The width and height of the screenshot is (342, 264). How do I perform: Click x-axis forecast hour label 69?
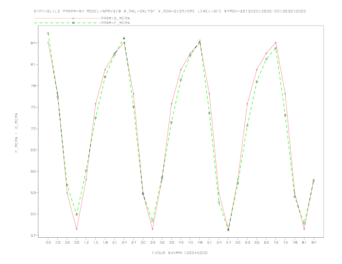266,242
